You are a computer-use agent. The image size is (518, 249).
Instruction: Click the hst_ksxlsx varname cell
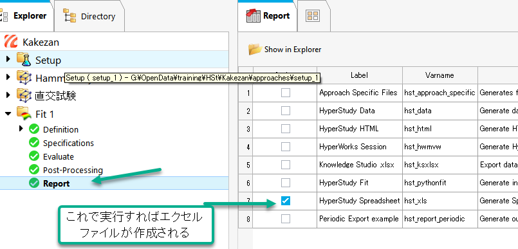[439, 165]
